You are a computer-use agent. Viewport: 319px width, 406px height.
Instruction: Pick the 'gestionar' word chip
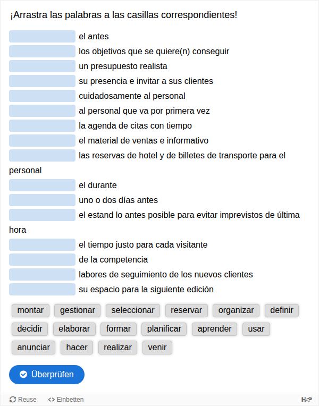(78, 310)
